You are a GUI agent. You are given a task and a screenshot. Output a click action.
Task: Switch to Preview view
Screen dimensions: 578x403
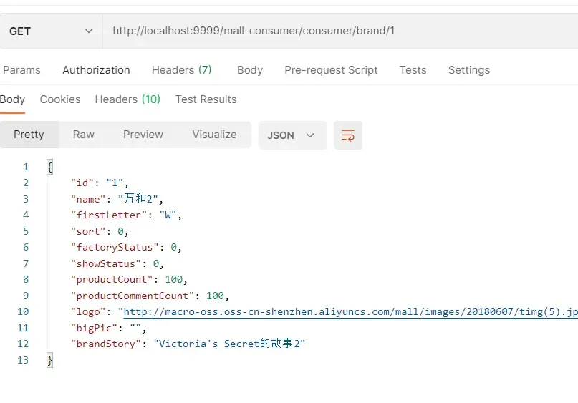143,135
